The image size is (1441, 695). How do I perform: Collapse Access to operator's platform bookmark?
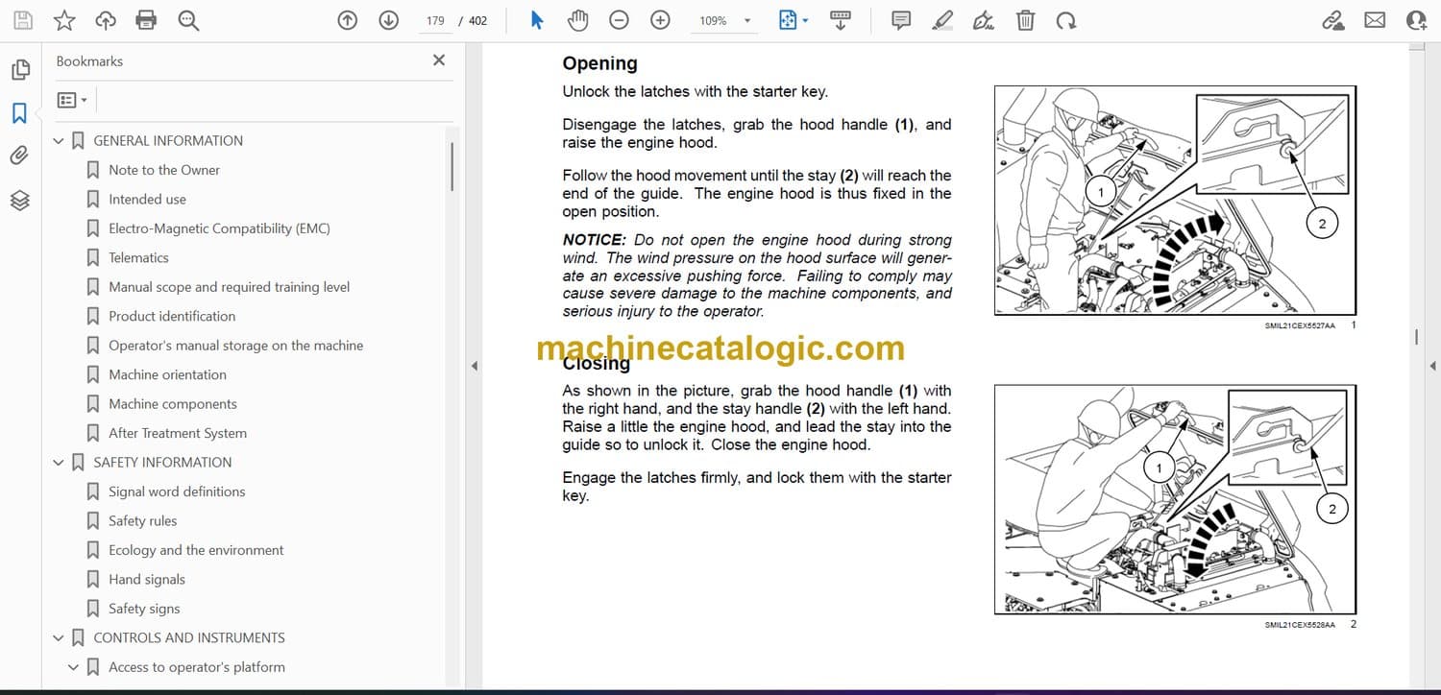74,667
